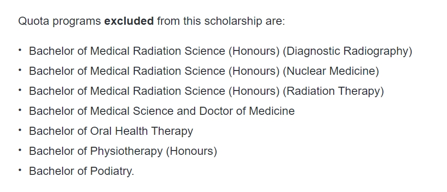The height and width of the screenshot is (192, 447).
Task: Click the bullet before the Oral Health Therapy item
Action: 20,130
